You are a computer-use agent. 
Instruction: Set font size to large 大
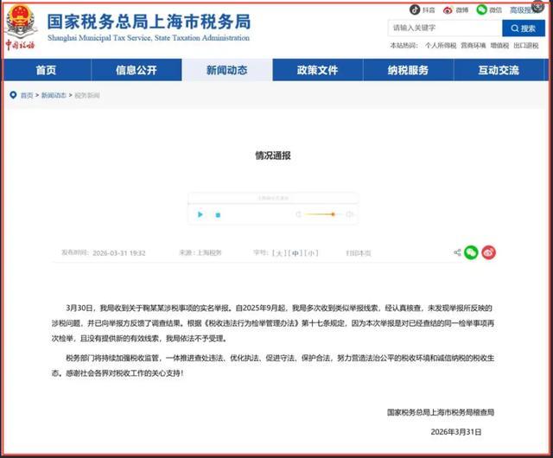tap(279, 253)
